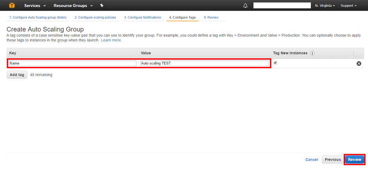Screen dimensions: 368x169
Task: Switch to Configure scaling policies step
Action: (x=95, y=18)
